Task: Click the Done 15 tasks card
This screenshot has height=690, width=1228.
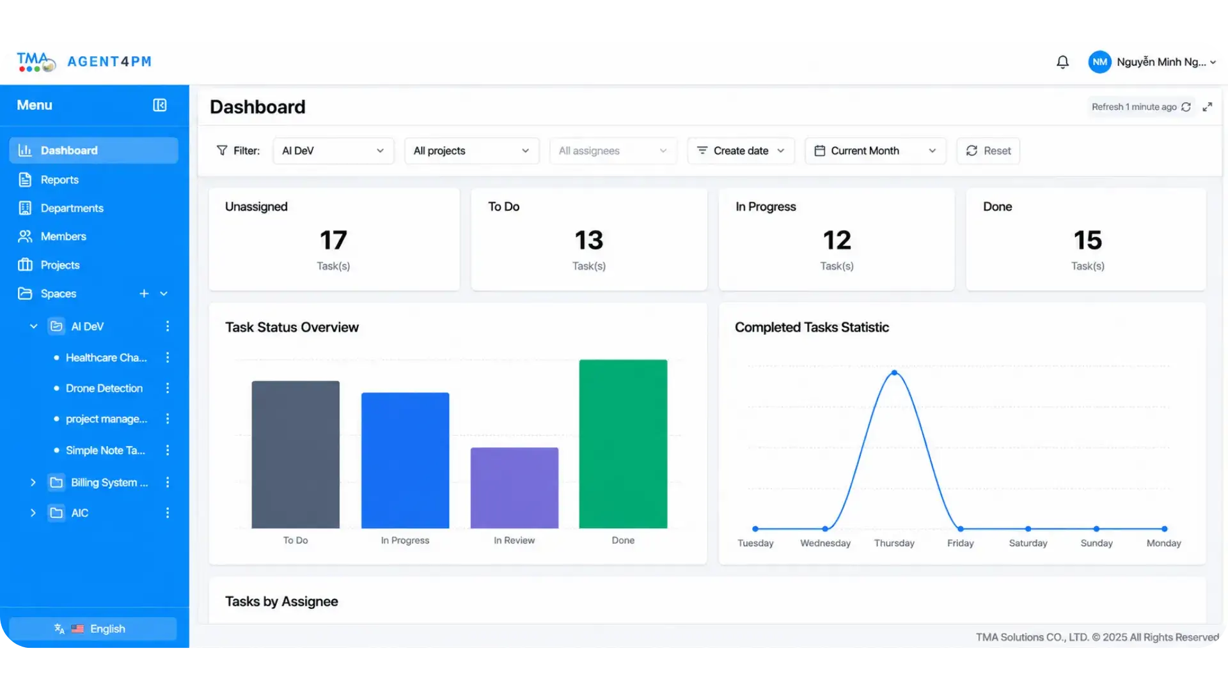Action: tap(1086, 240)
